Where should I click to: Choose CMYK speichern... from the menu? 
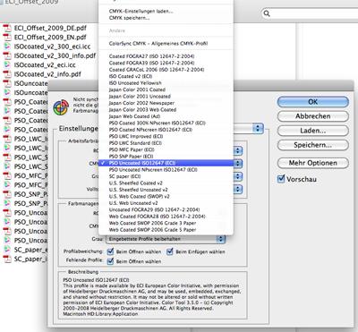pyautogui.click(x=166, y=18)
